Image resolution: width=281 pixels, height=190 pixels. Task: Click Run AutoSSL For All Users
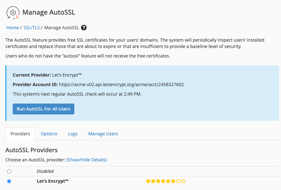tap(43, 109)
